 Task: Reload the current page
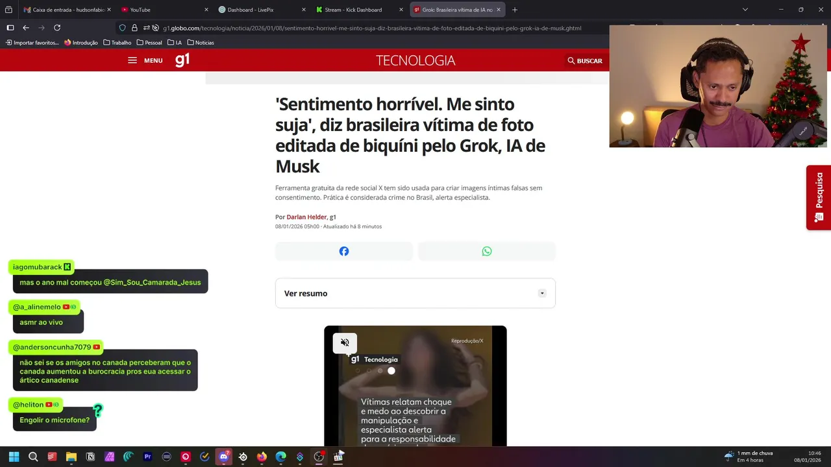tap(57, 28)
